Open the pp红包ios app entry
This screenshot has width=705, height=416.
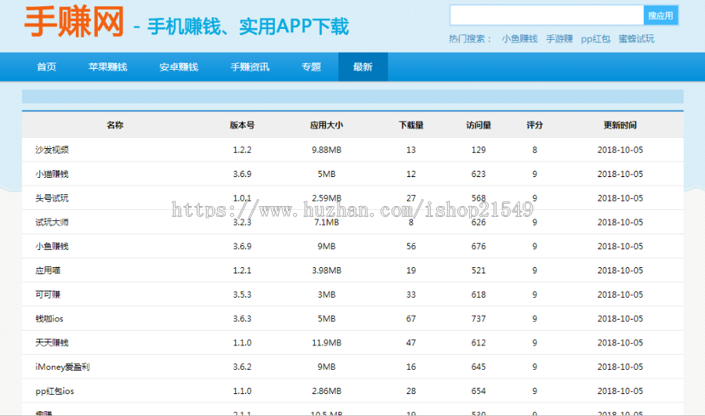(54, 391)
